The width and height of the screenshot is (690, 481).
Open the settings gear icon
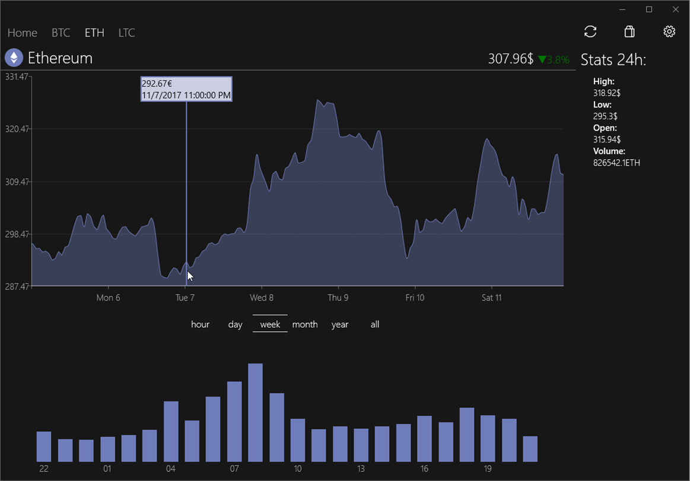[x=669, y=32]
